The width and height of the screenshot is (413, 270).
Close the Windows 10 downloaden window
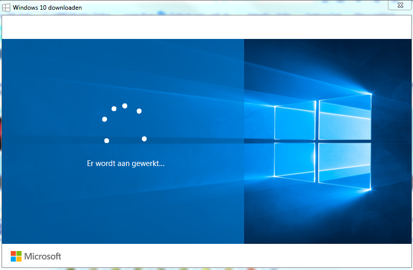click(400, 5)
